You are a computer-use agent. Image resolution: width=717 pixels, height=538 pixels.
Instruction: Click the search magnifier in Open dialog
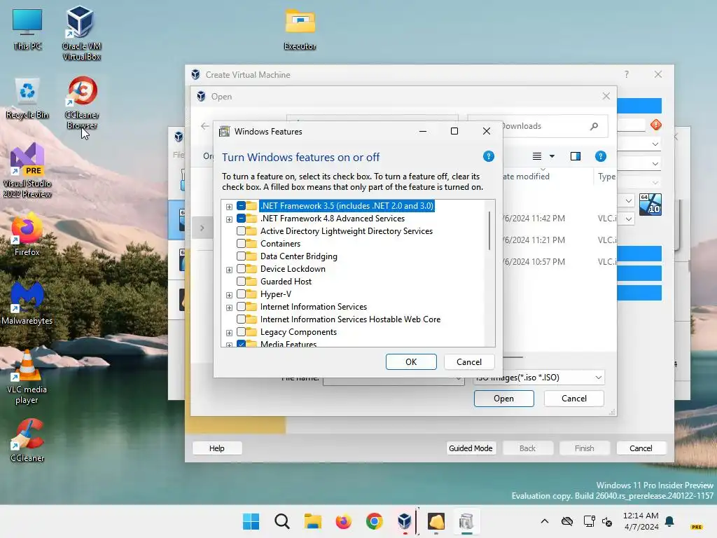(594, 126)
